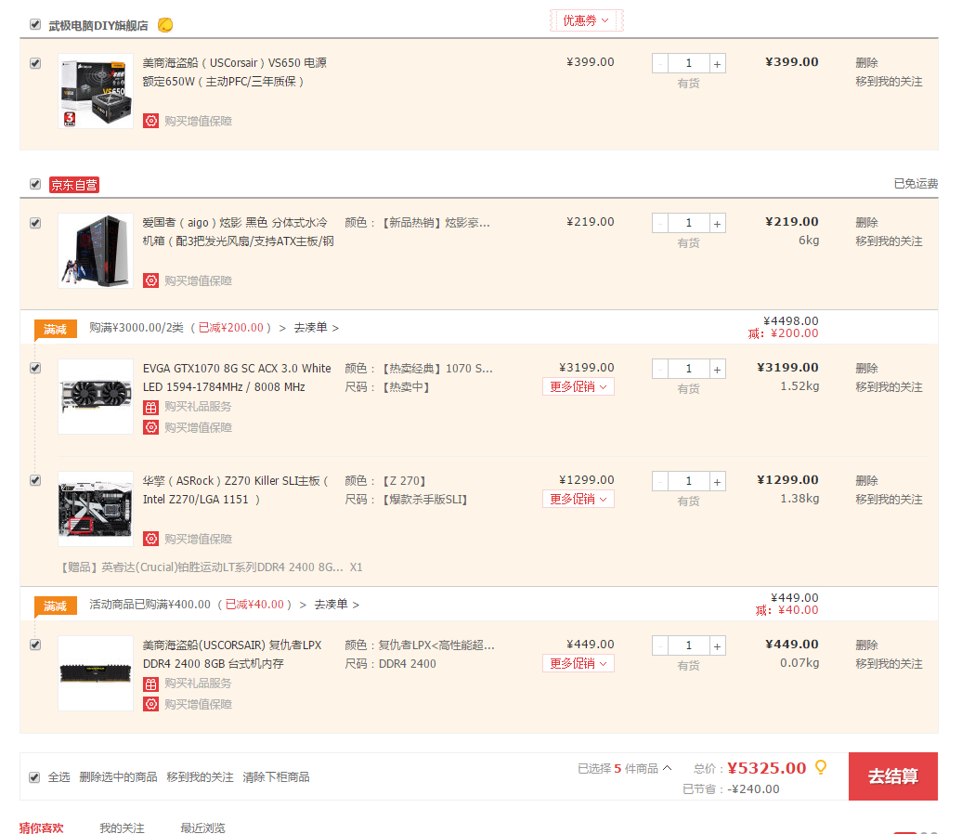This screenshot has width=962, height=834.
Task: Open 去凑单 for the ¥3000 promotion
Action: tap(316, 328)
